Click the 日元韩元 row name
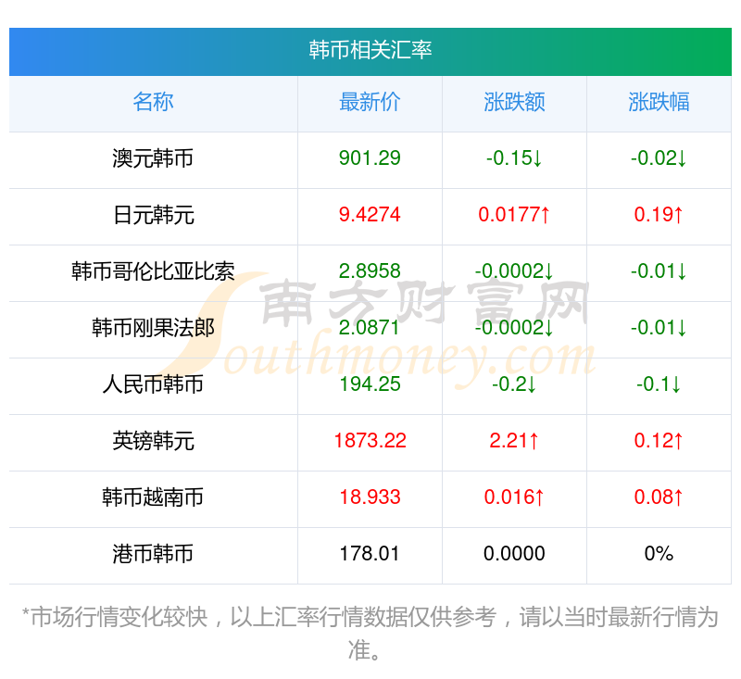The width and height of the screenshot is (741, 679). pos(153,215)
